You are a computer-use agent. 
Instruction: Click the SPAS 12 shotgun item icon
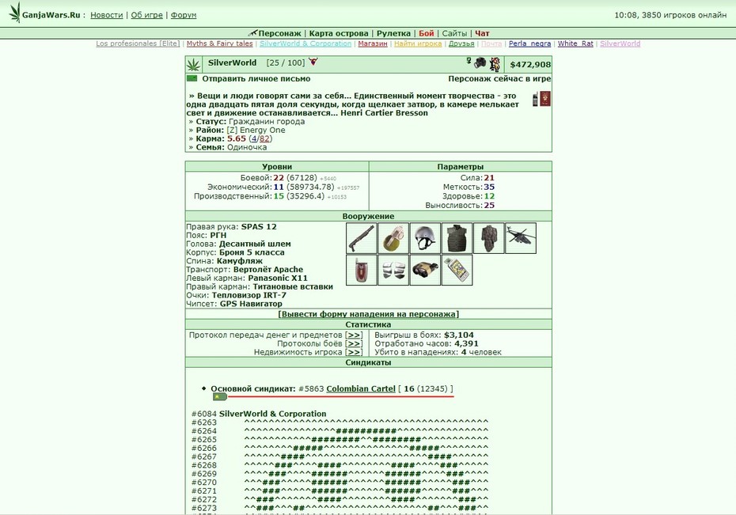tap(362, 238)
